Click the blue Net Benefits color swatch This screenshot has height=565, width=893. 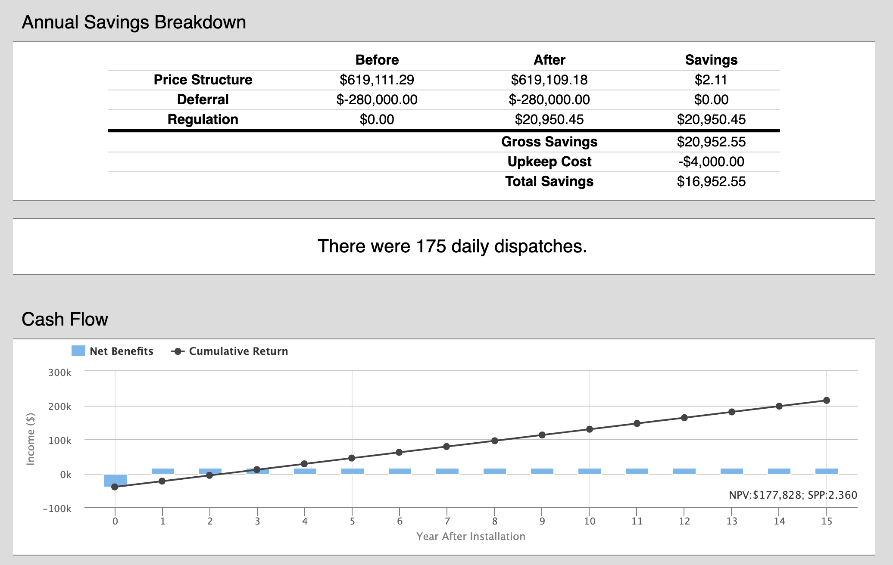tap(78, 351)
